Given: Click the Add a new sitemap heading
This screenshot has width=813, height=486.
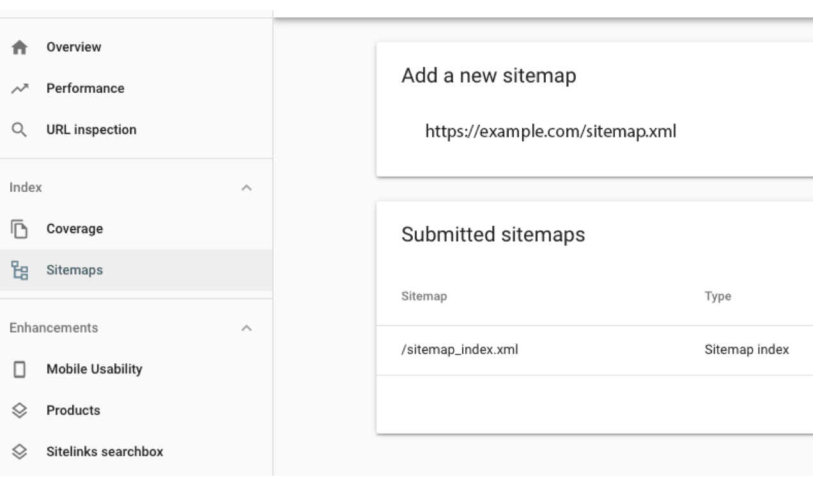Looking at the screenshot, I should coord(488,75).
